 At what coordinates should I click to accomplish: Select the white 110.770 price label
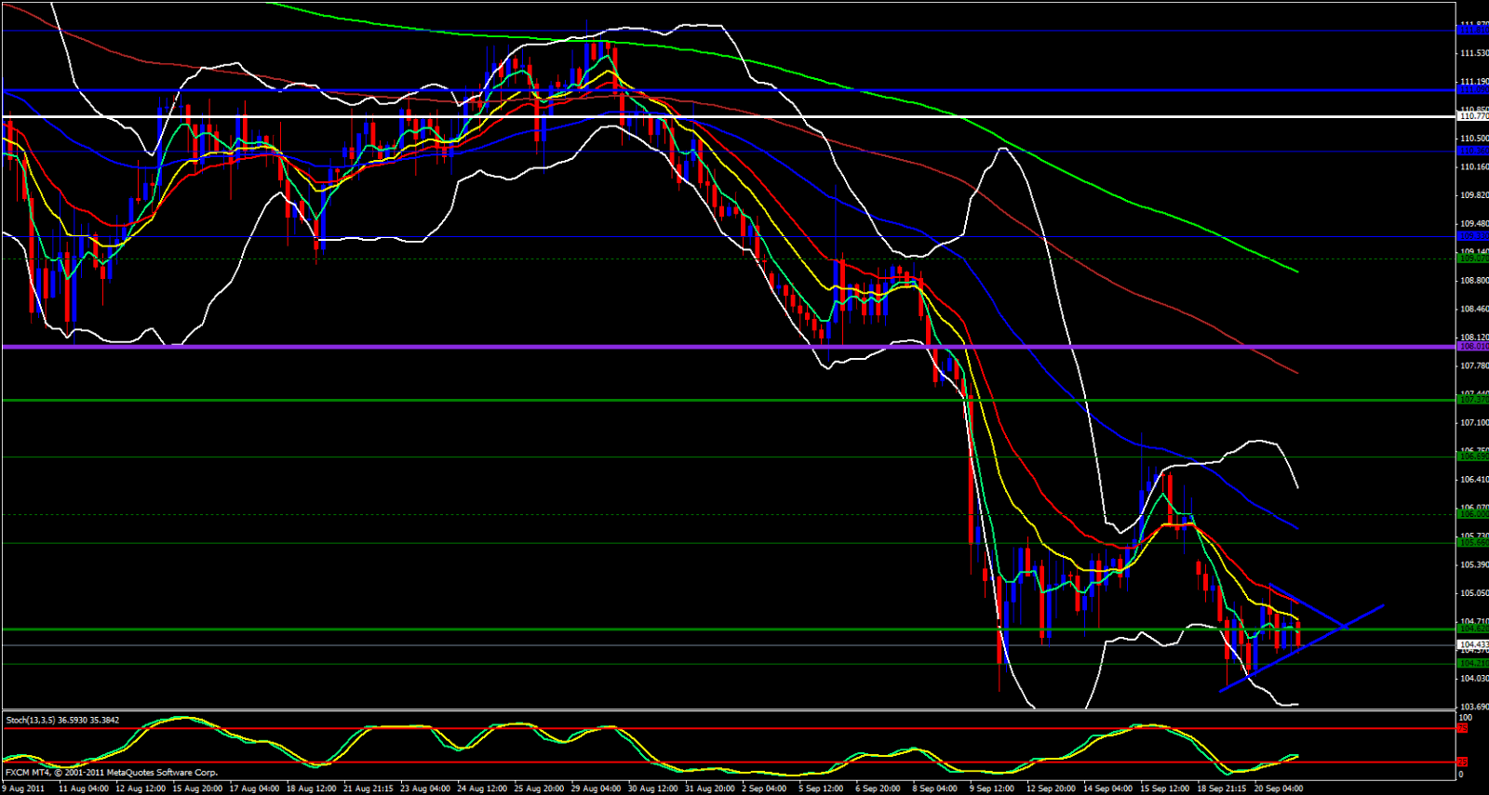[x=1472, y=116]
